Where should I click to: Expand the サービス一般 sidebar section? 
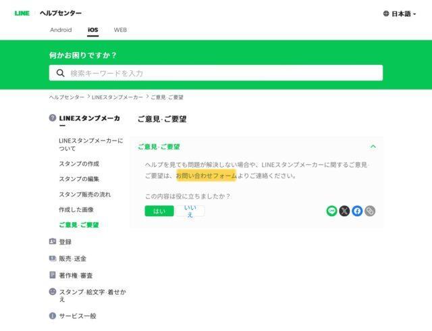(x=77, y=315)
